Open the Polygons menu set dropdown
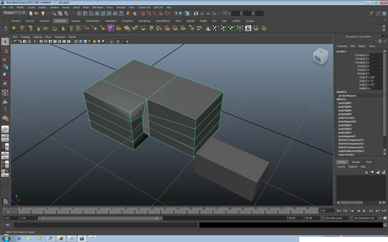 click(14, 13)
